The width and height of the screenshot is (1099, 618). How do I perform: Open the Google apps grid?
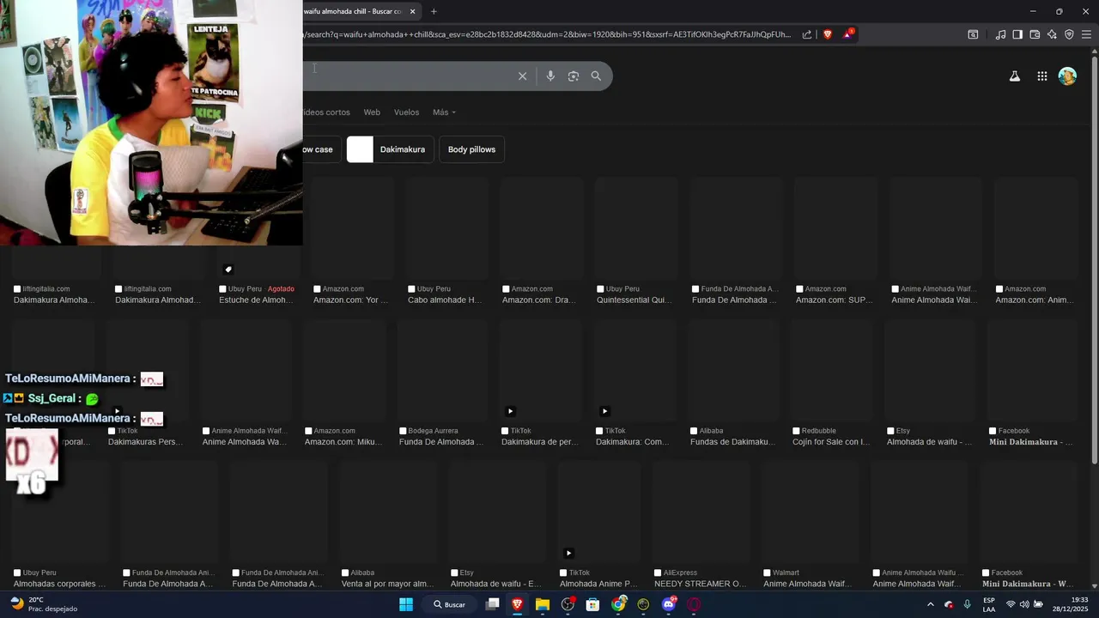(1041, 76)
